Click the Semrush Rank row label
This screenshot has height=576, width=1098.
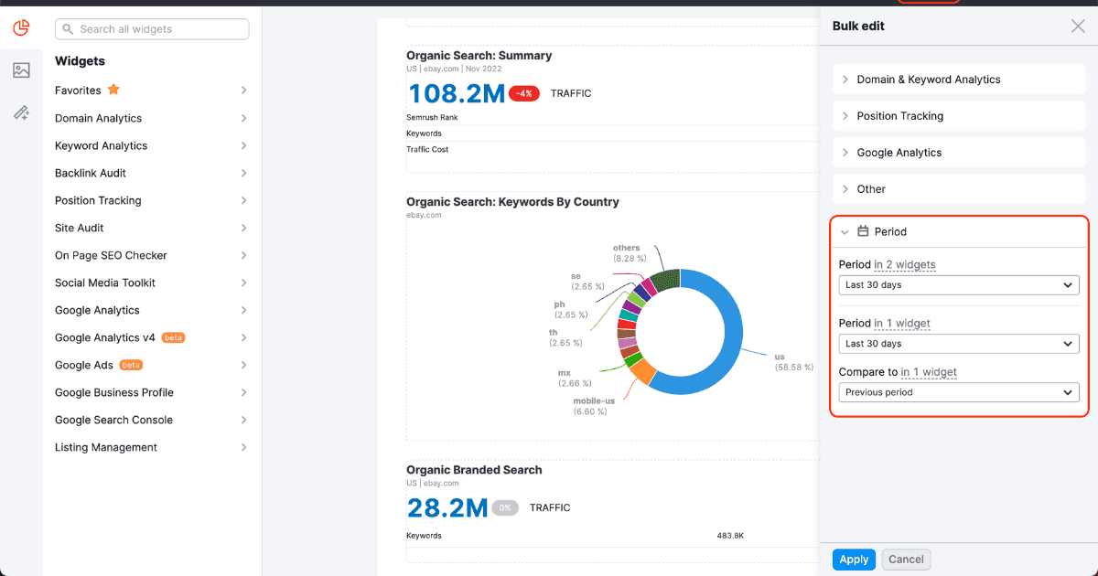(x=432, y=117)
